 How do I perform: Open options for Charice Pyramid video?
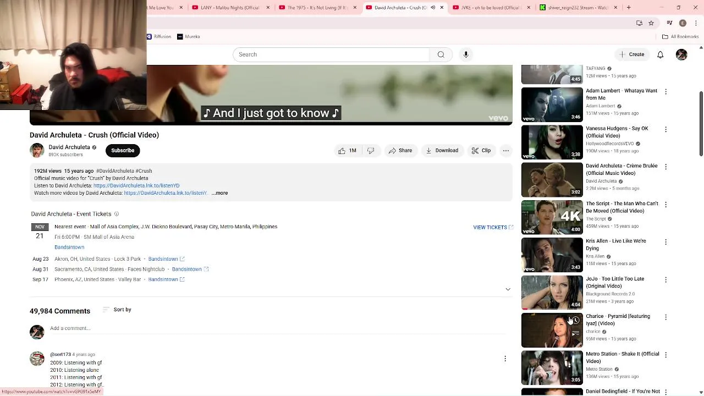click(665, 317)
